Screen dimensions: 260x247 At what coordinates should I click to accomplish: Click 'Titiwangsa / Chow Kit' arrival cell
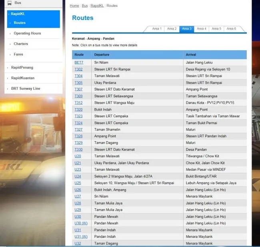[202, 156]
